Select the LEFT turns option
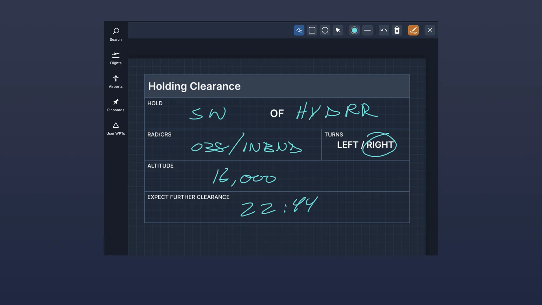The image size is (542, 305). pyautogui.click(x=348, y=145)
